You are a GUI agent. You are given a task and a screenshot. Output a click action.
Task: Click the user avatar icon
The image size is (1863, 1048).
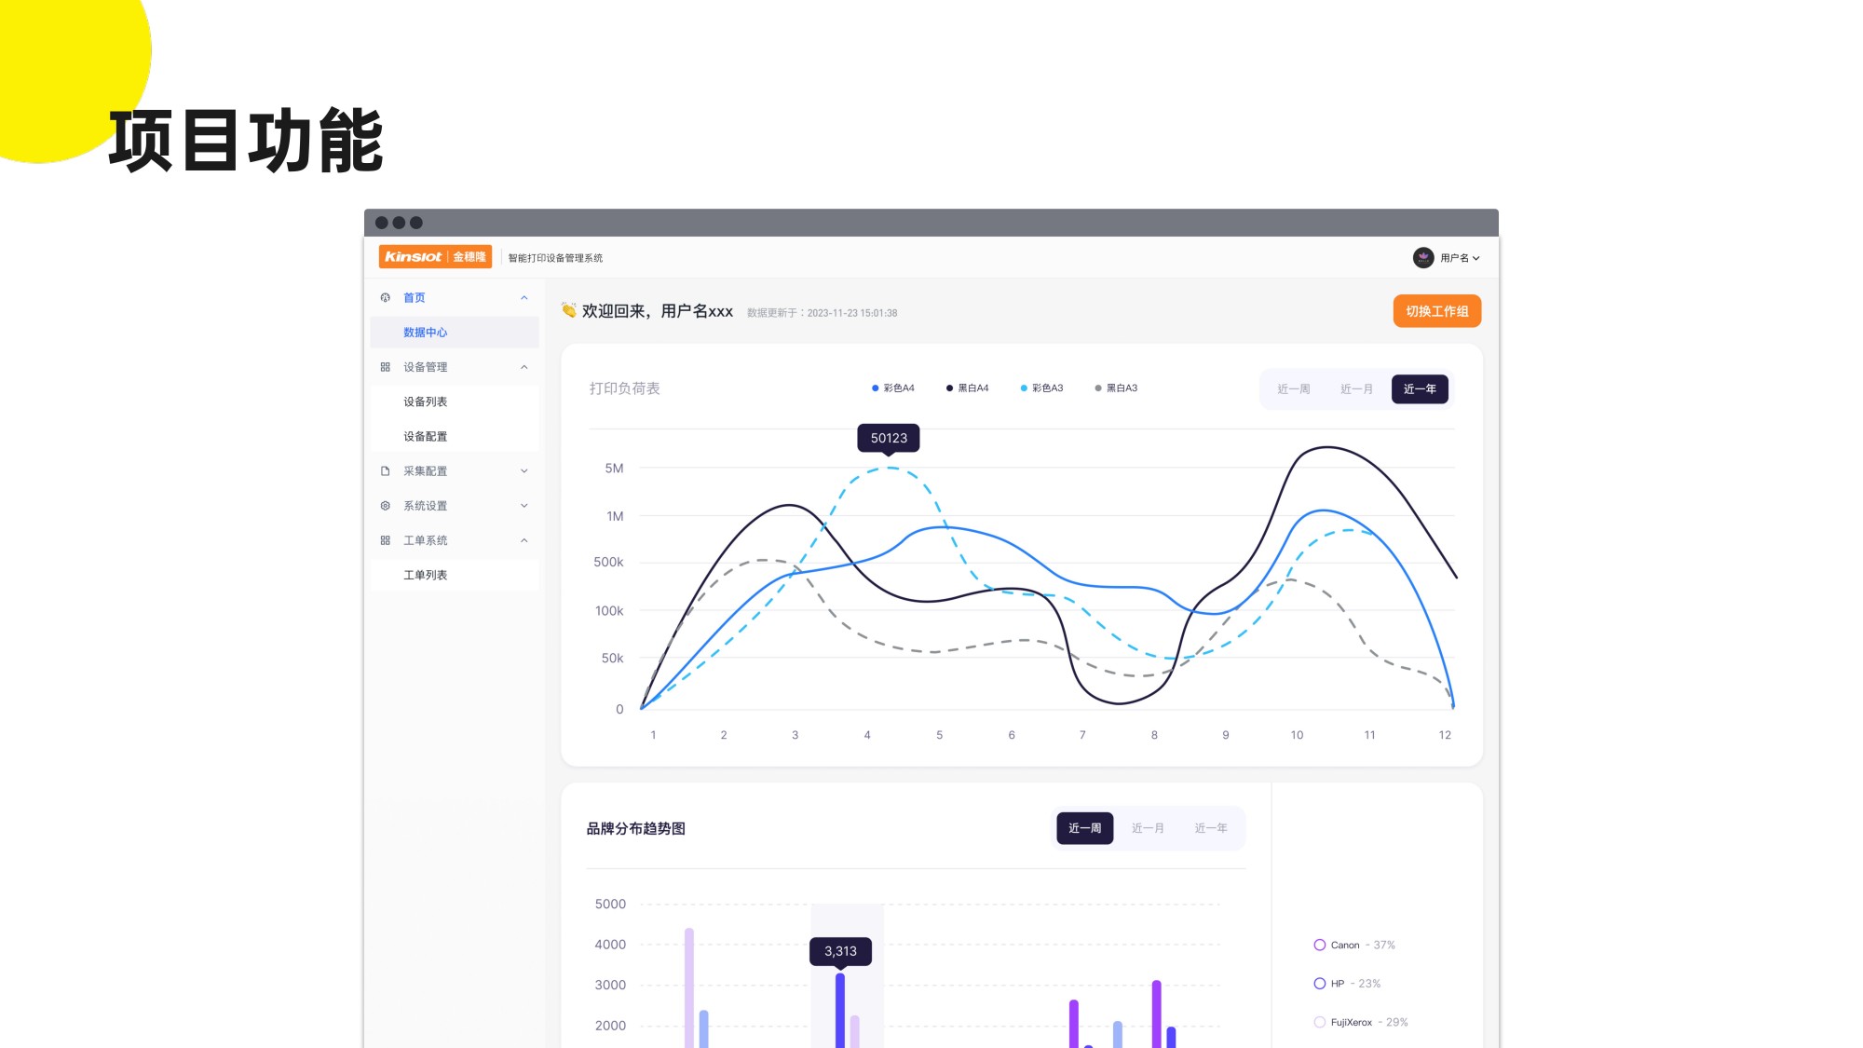1422,258
